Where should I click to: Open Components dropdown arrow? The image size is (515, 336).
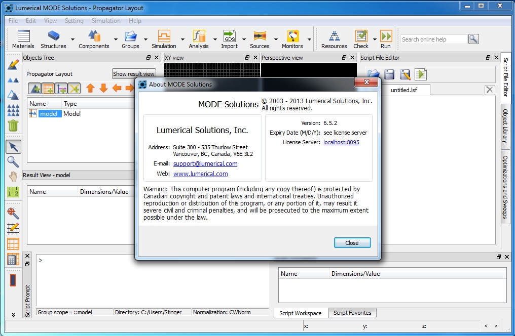[x=116, y=39]
